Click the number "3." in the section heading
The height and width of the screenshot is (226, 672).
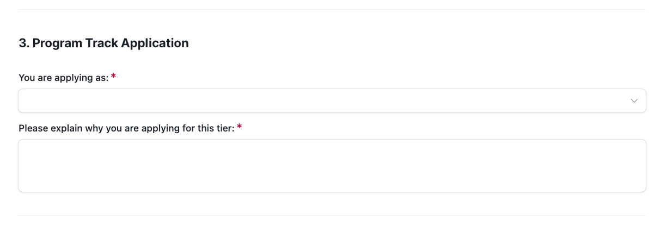click(x=24, y=43)
